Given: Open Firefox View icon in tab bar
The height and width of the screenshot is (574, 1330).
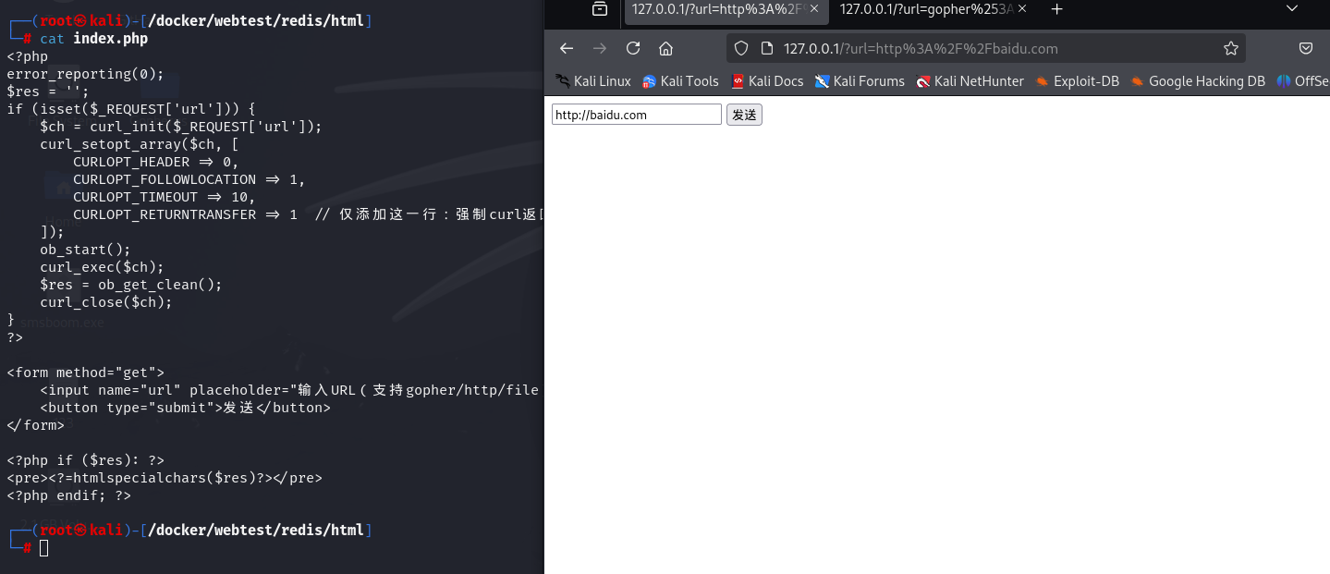Looking at the screenshot, I should pyautogui.click(x=600, y=9).
